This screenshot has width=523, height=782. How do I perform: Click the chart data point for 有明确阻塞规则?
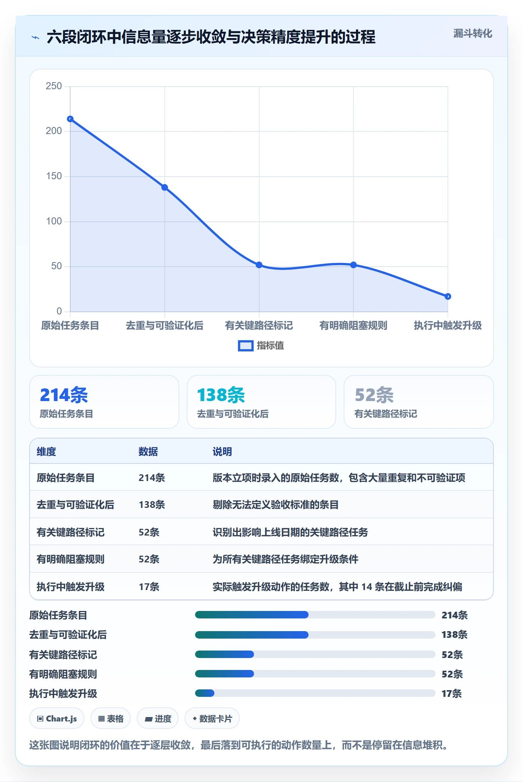[353, 265]
